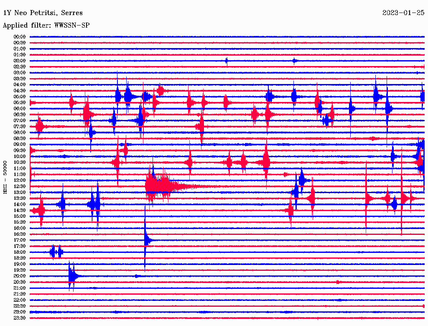428x326 pixels.
Task: Click the 00:00 time label
Action: point(19,37)
